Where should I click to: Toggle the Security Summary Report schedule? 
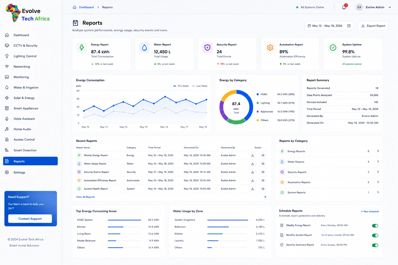click(x=375, y=245)
